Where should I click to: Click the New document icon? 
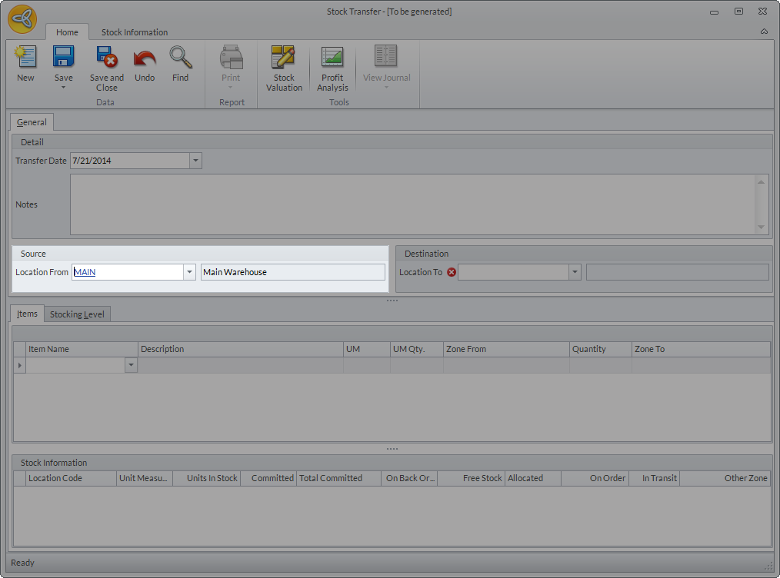pos(25,58)
